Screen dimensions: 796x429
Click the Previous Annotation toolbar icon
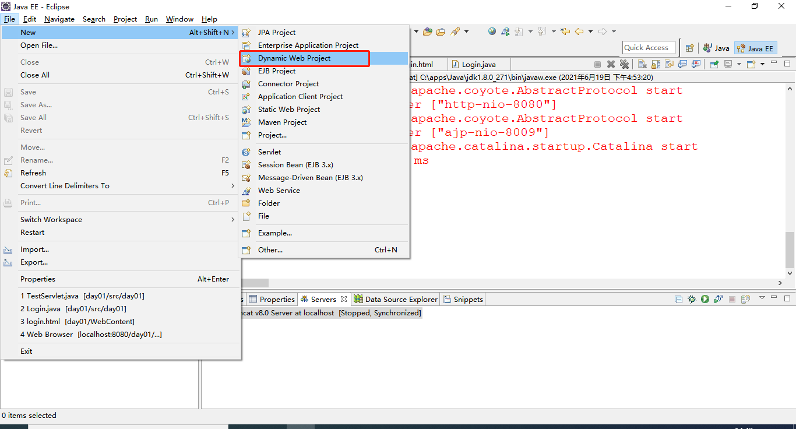click(541, 31)
